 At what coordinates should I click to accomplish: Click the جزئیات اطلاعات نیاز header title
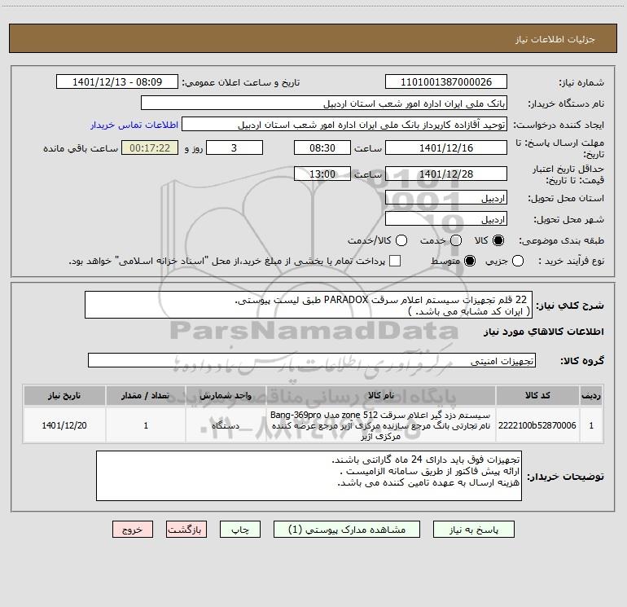point(555,39)
